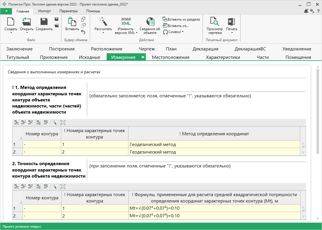Open the Характеристики section tab
Image resolution: width=322 pixels, height=230 pixels.
point(223,57)
